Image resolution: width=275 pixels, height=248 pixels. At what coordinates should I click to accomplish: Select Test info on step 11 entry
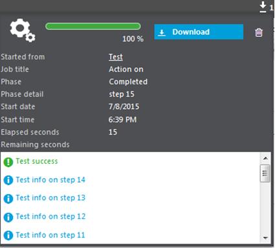50,235
